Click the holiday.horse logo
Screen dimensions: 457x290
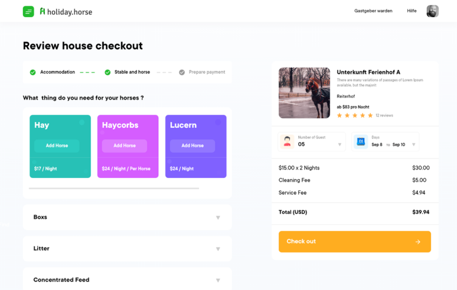[65, 11]
